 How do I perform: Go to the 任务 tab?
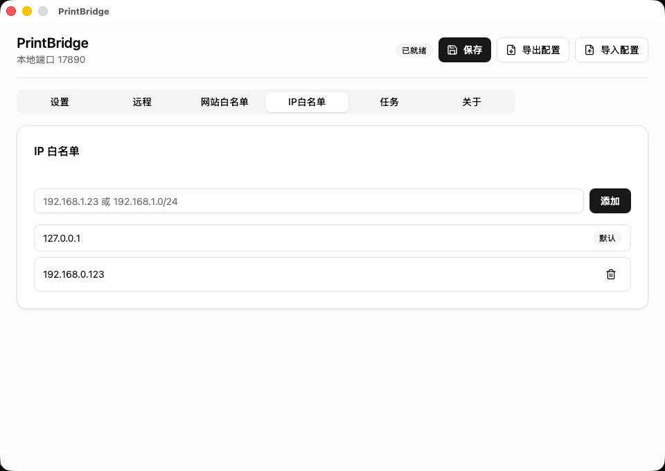point(389,103)
